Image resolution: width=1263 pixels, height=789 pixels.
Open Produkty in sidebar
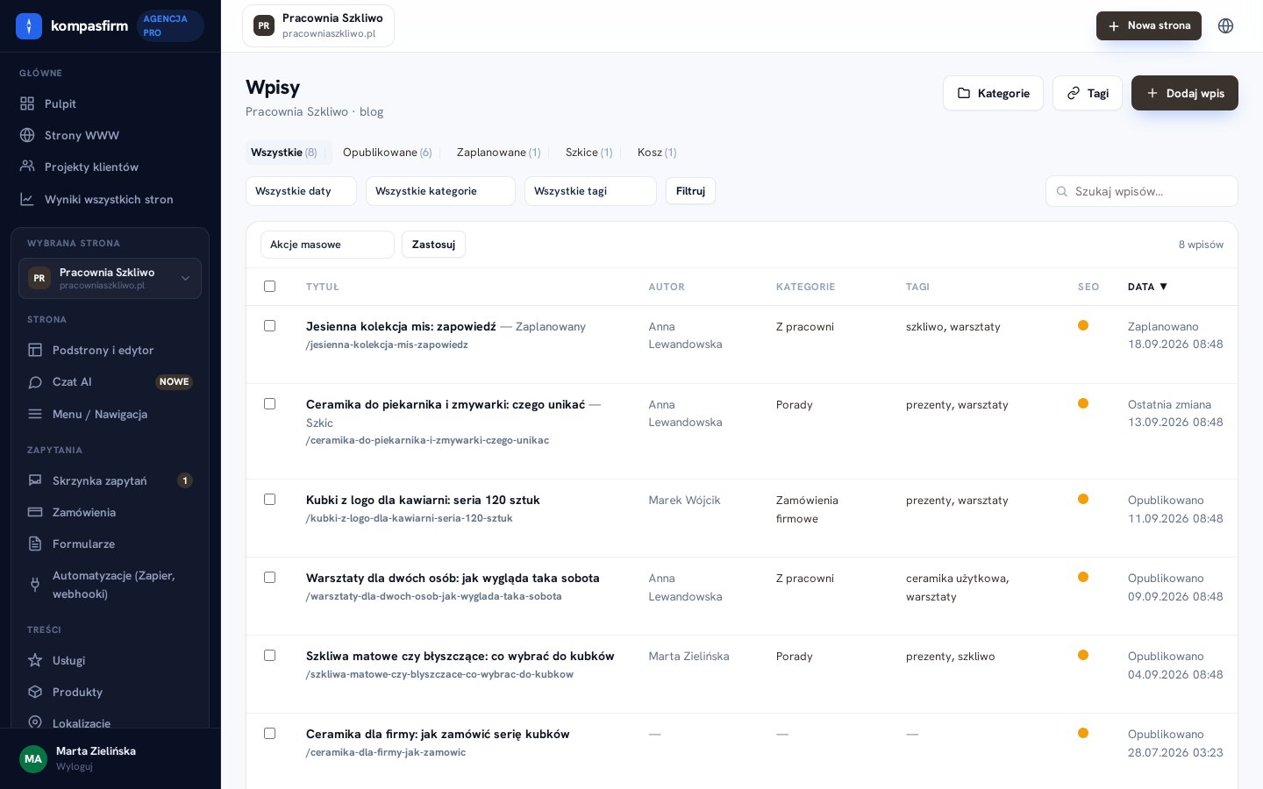pos(111,692)
